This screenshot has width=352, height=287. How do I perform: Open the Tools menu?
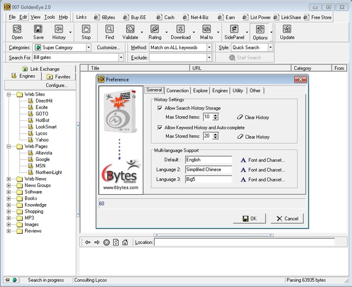click(x=49, y=17)
